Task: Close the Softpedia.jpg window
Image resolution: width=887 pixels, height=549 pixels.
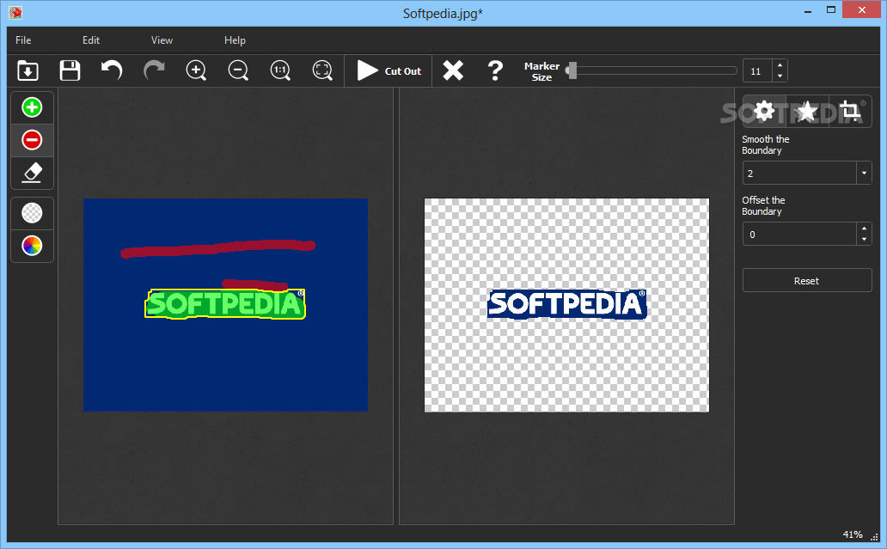Action: click(861, 10)
